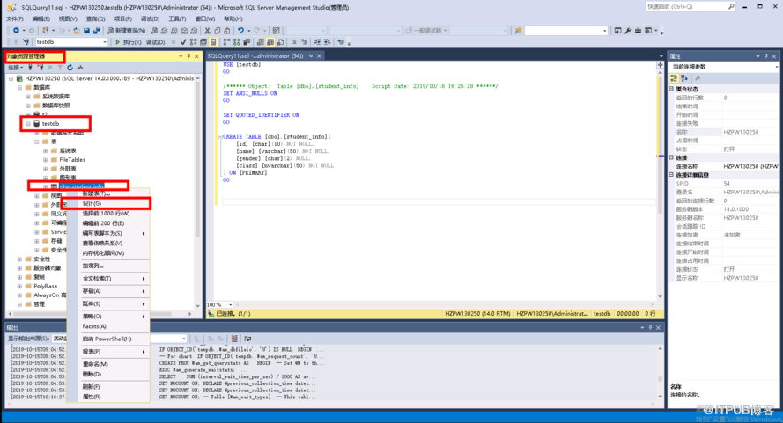This screenshot has height=423, width=783.
Task: Open the testdb database dropdown in toolbar
Action: point(104,42)
